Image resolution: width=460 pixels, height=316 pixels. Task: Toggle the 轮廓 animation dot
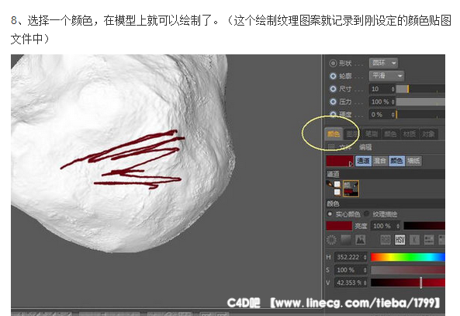pos(333,76)
